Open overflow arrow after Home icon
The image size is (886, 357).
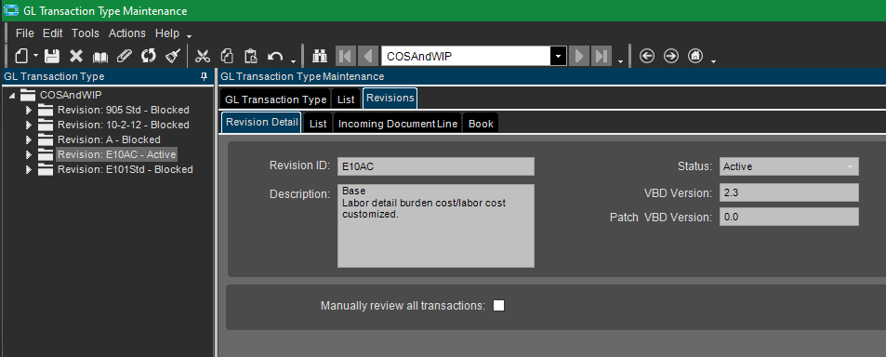click(714, 61)
